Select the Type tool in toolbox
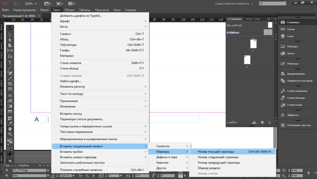 (10, 62)
